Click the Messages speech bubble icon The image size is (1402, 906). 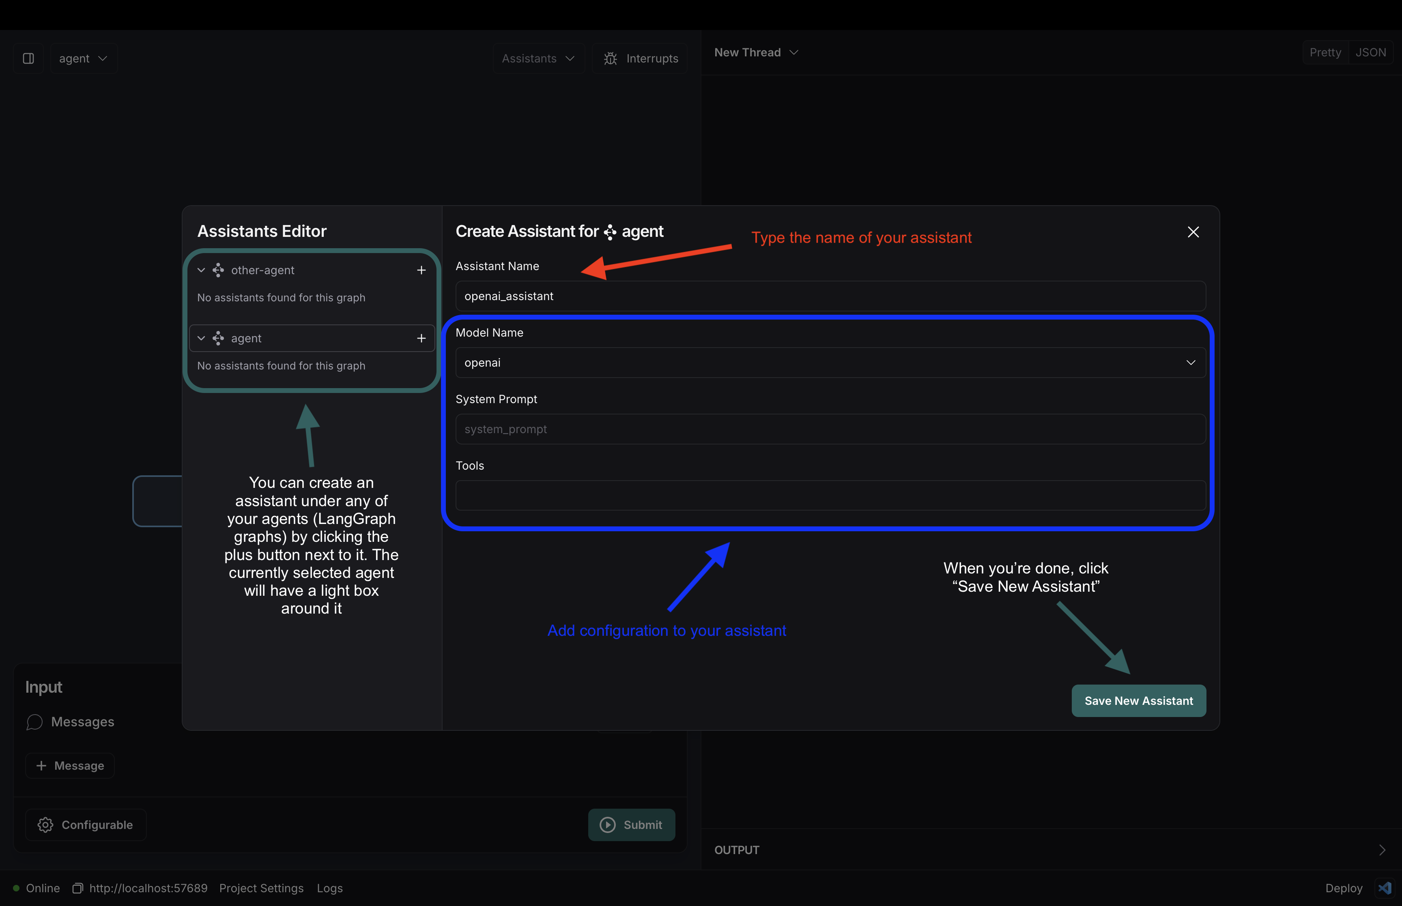[35, 722]
